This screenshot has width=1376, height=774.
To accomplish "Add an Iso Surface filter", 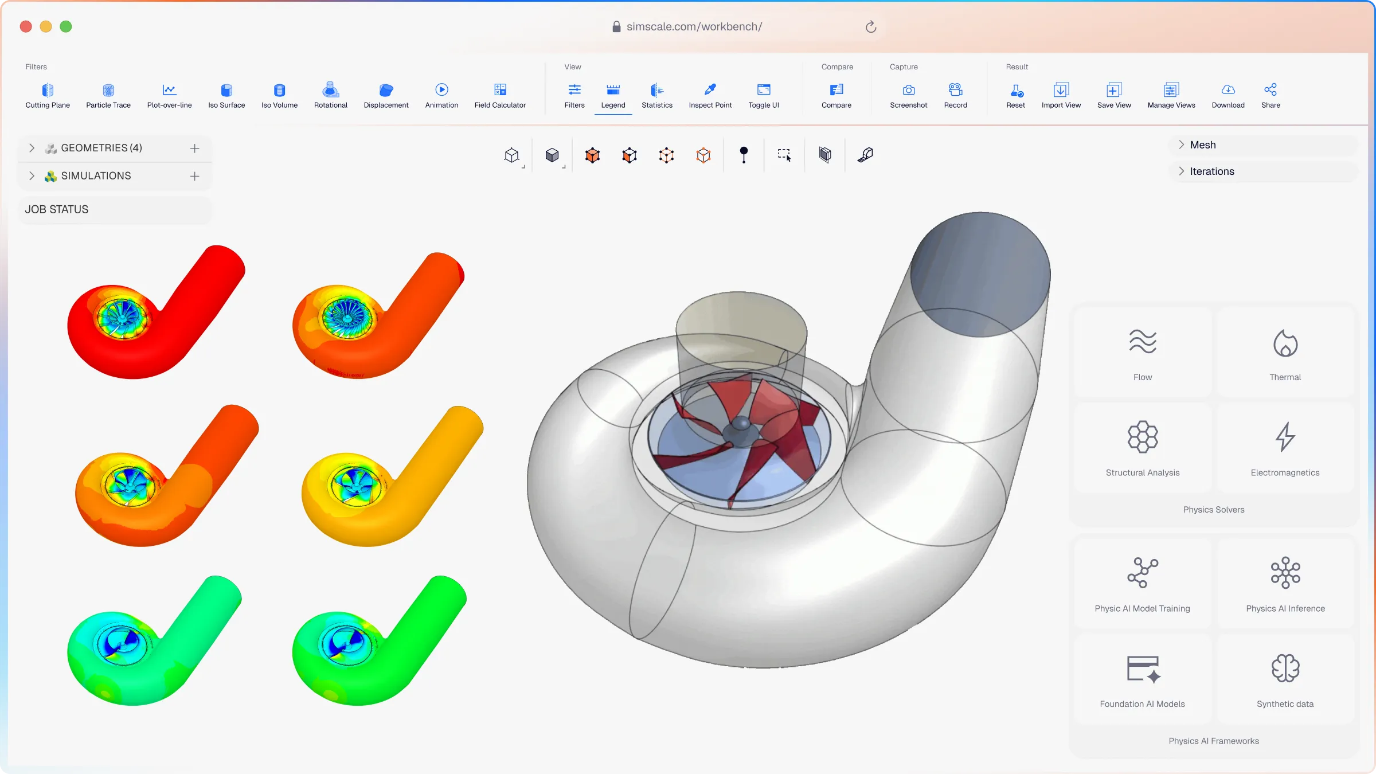I will (x=226, y=96).
